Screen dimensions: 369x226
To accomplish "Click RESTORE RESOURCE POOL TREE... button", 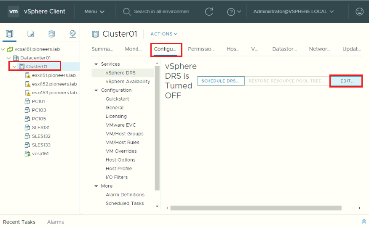I will pyautogui.click(x=287, y=81).
